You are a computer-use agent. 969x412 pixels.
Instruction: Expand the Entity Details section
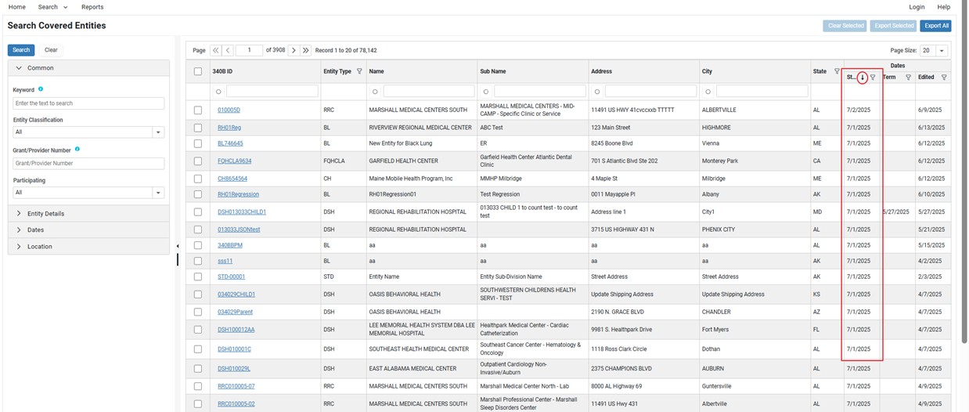click(x=45, y=213)
